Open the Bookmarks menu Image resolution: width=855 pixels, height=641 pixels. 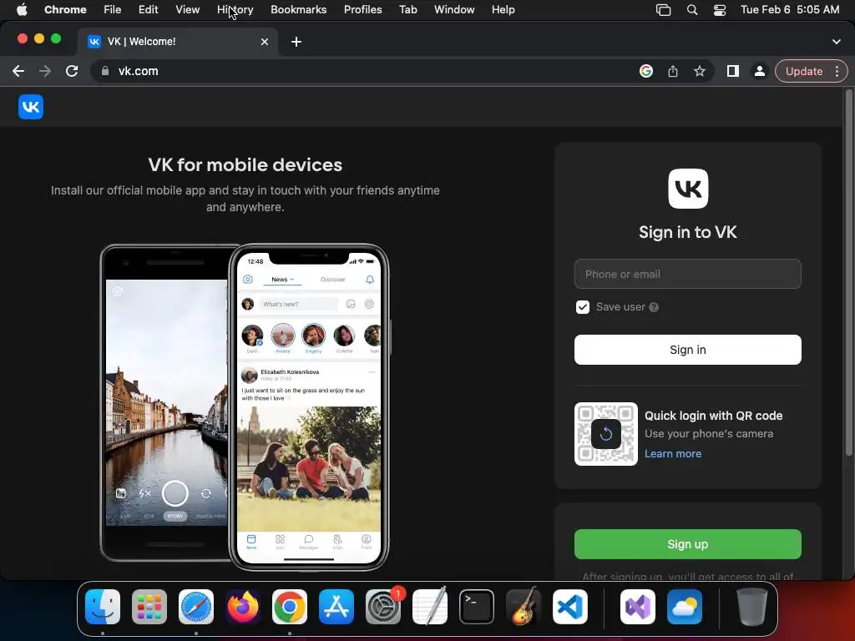[298, 10]
